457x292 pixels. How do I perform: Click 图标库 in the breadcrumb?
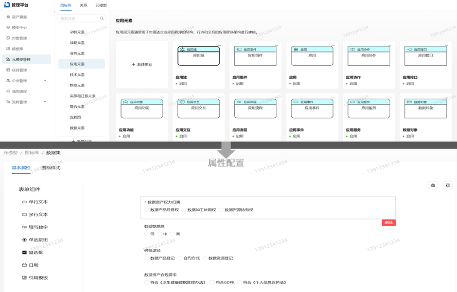click(32, 153)
